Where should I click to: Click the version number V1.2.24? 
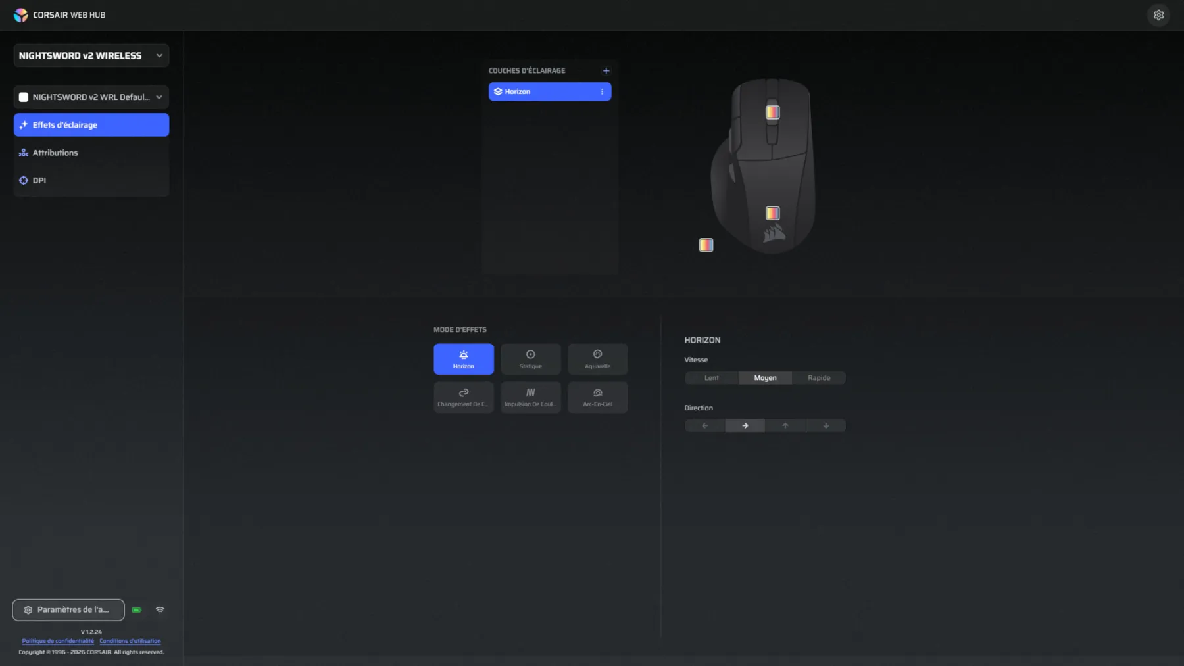click(91, 632)
